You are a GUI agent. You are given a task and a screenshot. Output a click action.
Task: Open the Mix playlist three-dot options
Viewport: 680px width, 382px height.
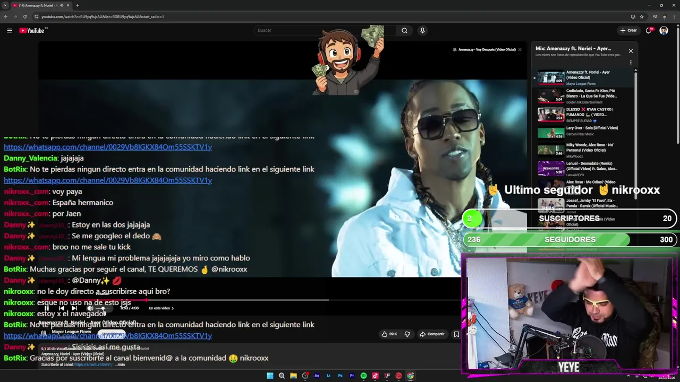pos(631,63)
